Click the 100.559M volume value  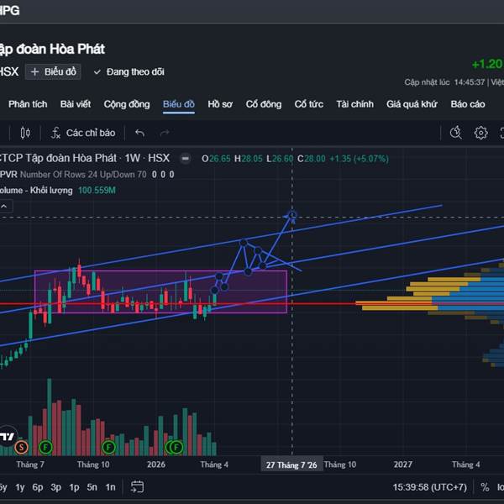tap(97, 191)
